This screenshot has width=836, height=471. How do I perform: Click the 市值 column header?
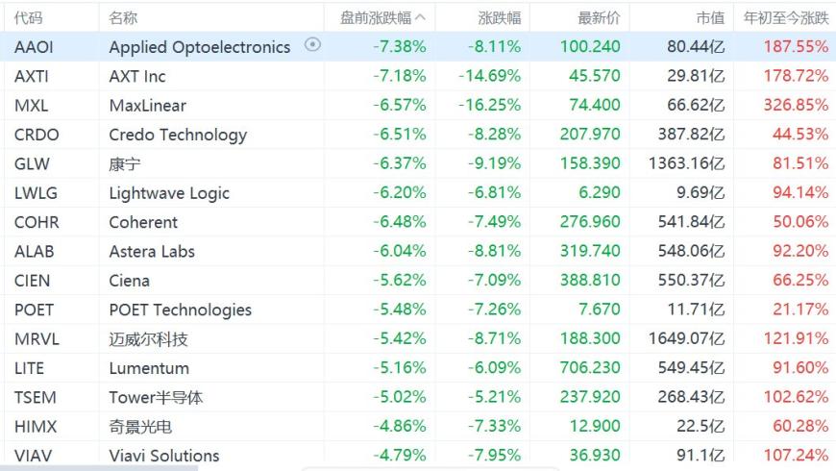(710, 18)
